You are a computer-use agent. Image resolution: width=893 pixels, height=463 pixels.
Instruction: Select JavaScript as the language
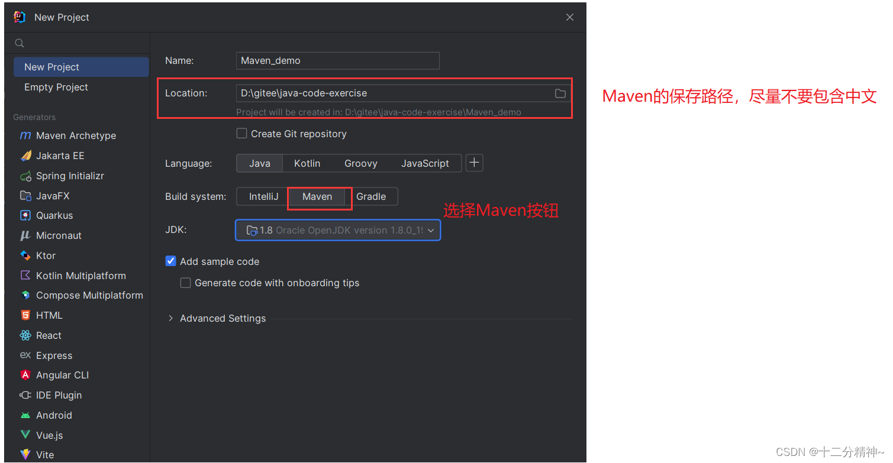point(425,163)
